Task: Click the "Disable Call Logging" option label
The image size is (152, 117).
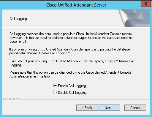Action: [x=72, y=93]
